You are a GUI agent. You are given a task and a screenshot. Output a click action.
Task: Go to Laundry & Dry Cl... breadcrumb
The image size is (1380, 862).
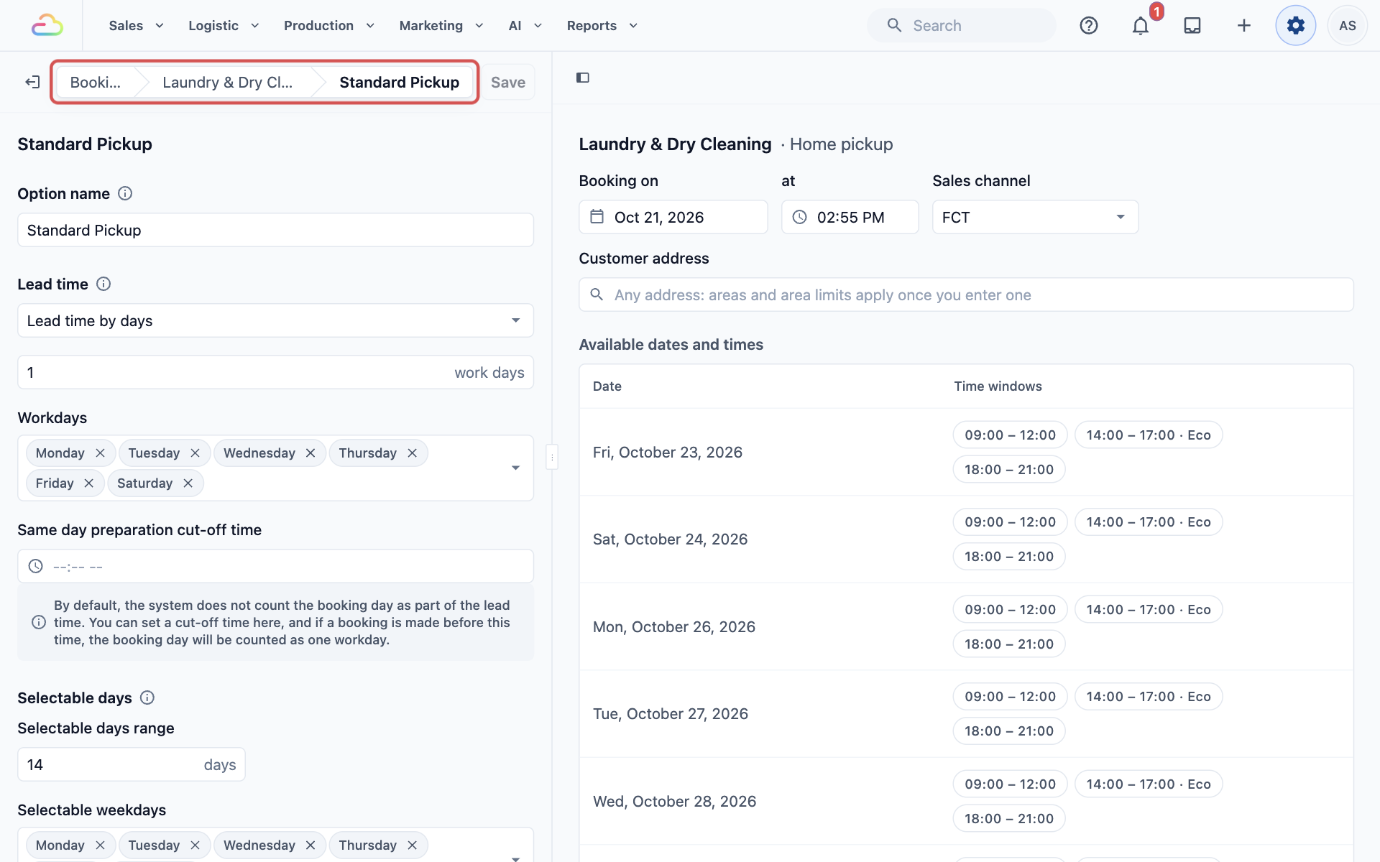click(x=227, y=82)
